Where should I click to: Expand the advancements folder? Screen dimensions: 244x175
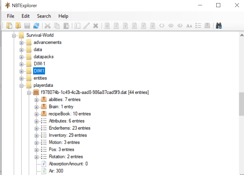click(x=21, y=43)
